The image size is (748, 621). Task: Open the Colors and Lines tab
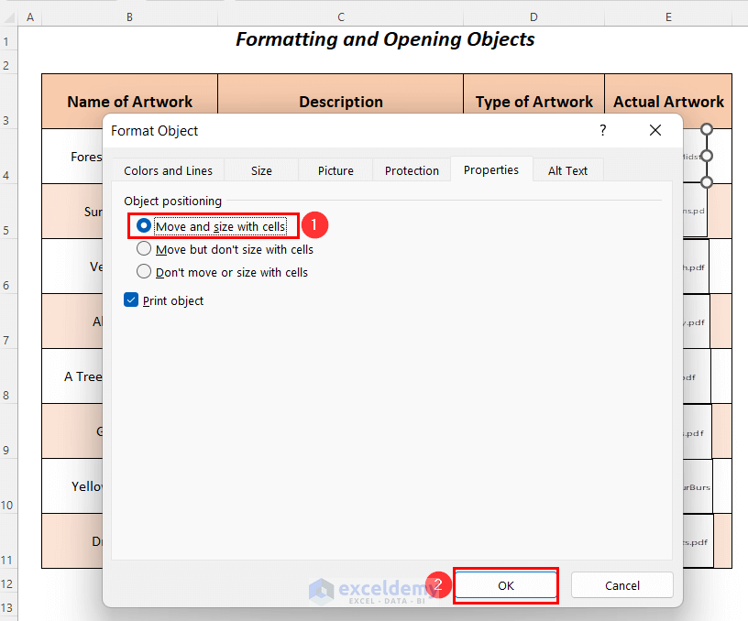pos(168,170)
